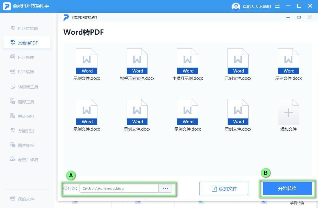Open the hamburger menu near user profile
Viewport: 318px width, 208px height.
pyautogui.click(x=277, y=6)
